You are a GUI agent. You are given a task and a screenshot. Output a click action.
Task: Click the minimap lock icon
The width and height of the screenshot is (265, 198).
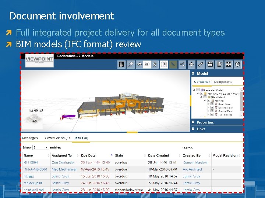tap(31, 110)
